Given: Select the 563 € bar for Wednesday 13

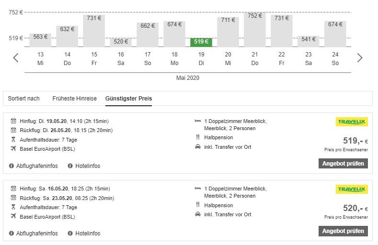Looking at the screenshot, I should 40,40.
